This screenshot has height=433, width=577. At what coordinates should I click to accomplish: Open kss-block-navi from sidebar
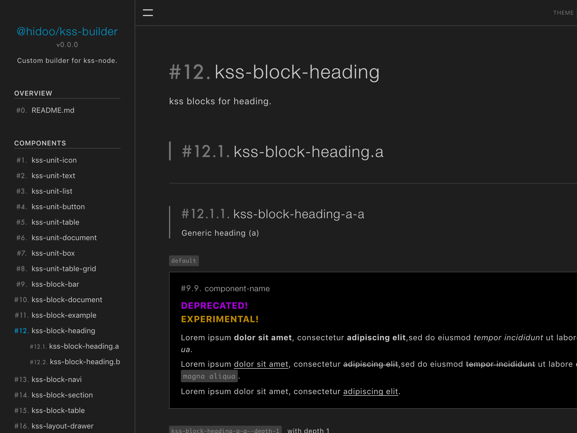[56, 379]
